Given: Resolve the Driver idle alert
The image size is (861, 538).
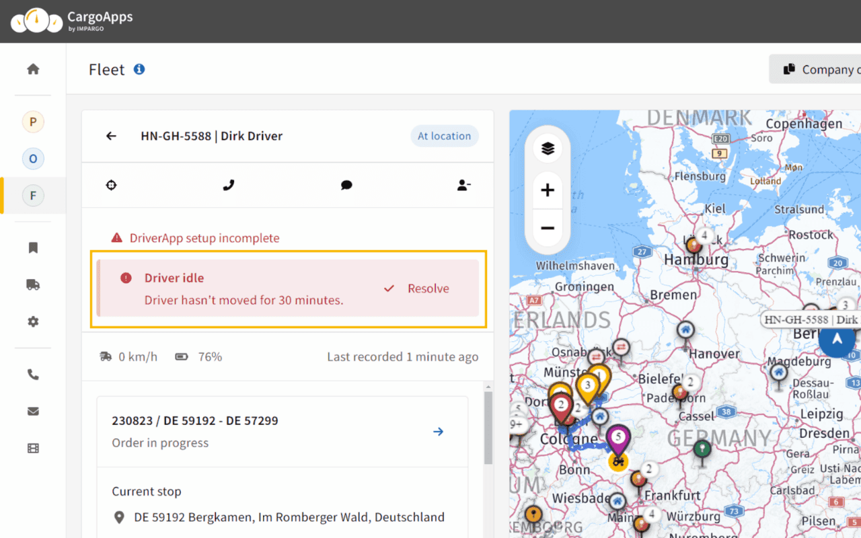Looking at the screenshot, I should pos(417,289).
